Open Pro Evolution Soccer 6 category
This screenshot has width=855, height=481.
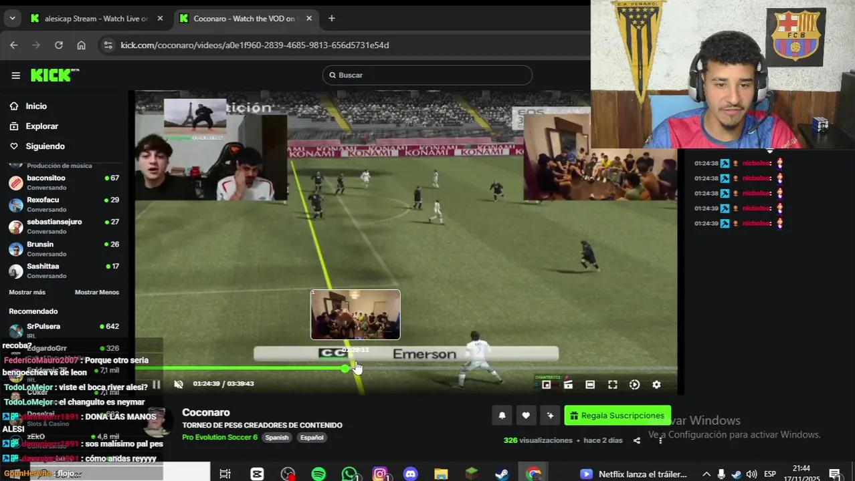[219, 438]
